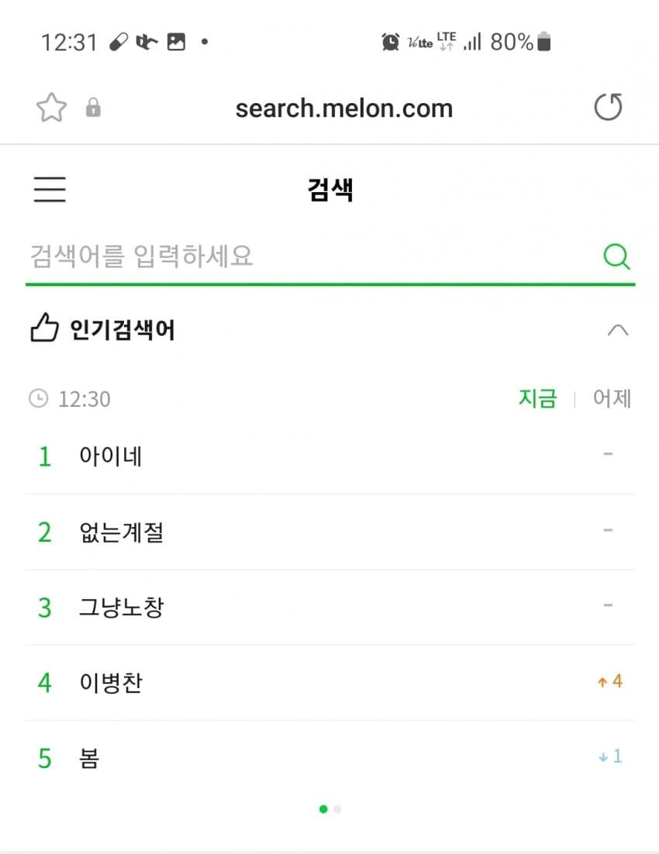
Task: Tap the green search magnifier icon
Action: point(616,256)
